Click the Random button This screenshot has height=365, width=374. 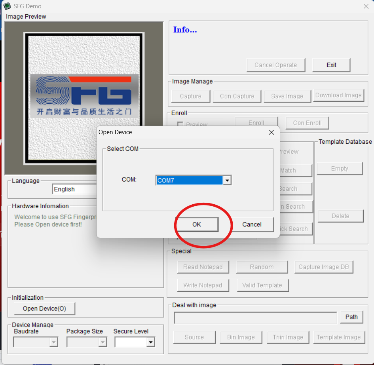262,267
